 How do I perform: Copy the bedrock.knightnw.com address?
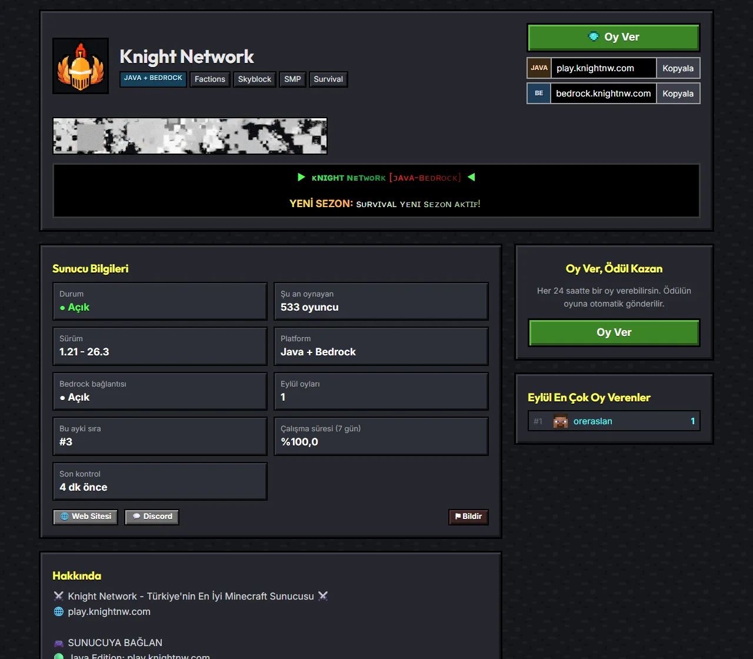tap(678, 94)
